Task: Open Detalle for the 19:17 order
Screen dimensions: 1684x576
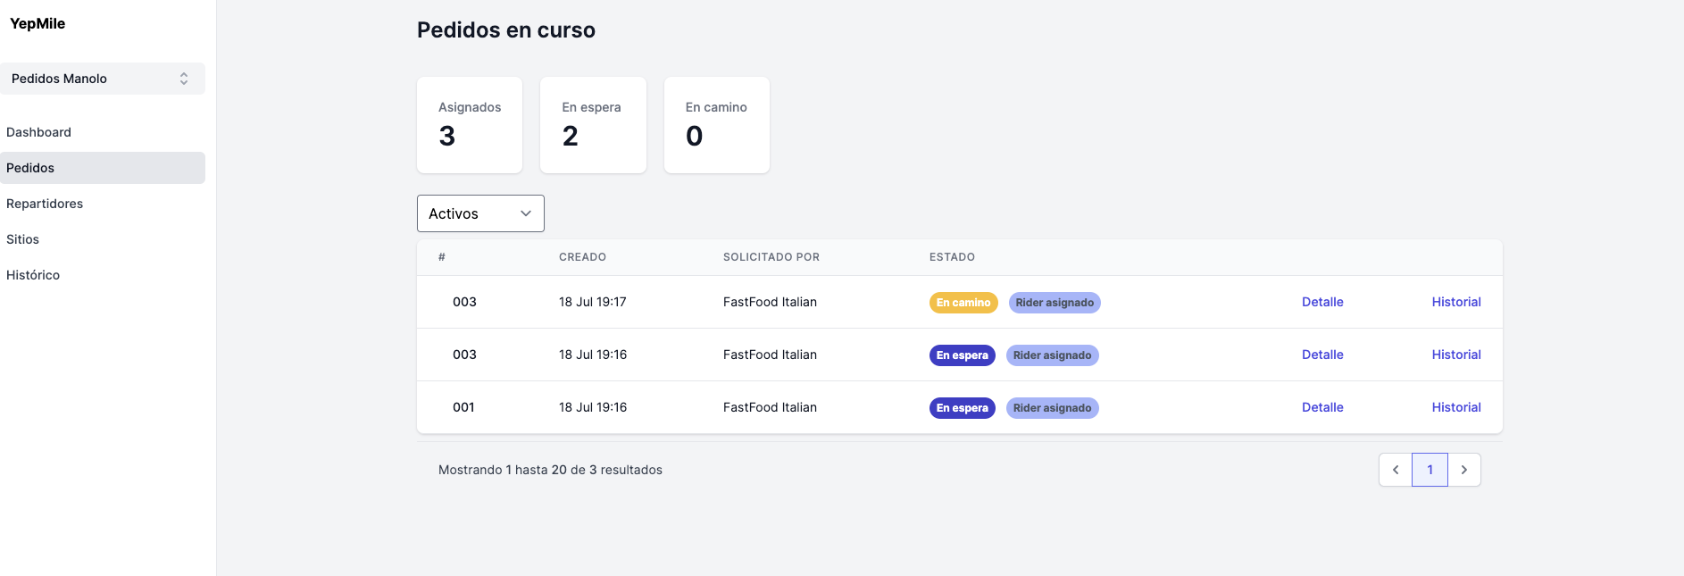Action: pyautogui.click(x=1322, y=302)
